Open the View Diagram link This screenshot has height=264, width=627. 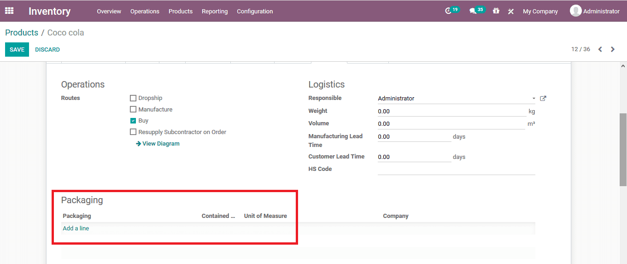click(x=158, y=144)
